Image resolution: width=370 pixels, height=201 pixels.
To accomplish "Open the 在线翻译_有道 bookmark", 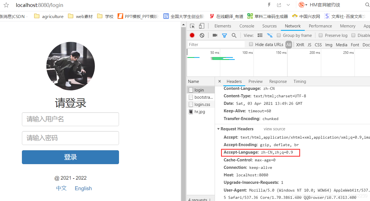I will [226, 16].
